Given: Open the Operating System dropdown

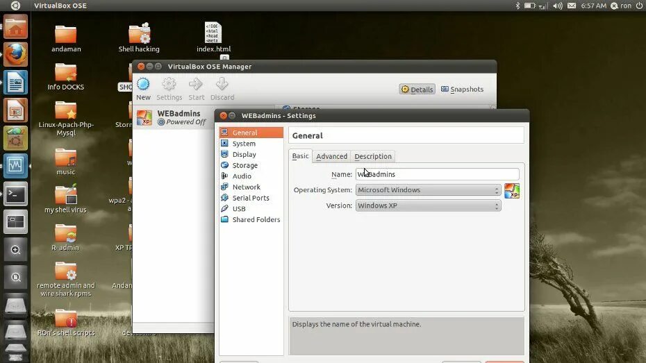Looking at the screenshot, I should [x=428, y=189].
